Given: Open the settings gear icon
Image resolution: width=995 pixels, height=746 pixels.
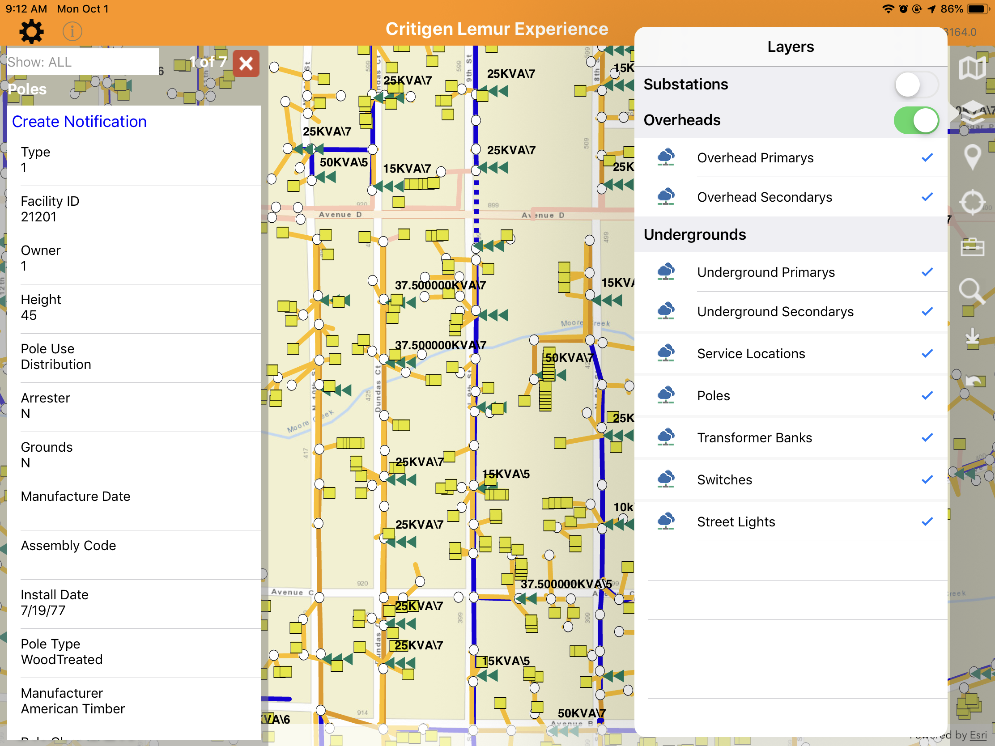Looking at the screenshot, I should [31, 31].
